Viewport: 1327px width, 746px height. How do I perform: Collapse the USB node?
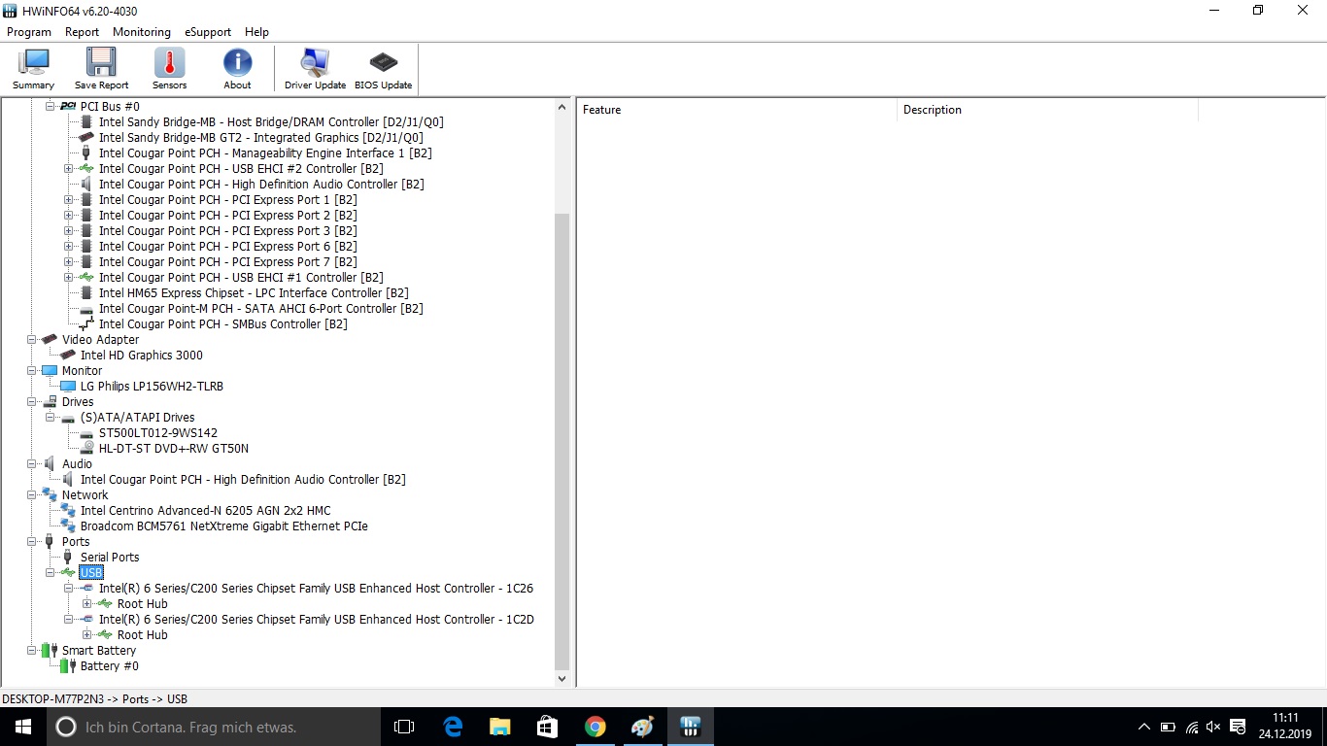(x=51, y=573)
